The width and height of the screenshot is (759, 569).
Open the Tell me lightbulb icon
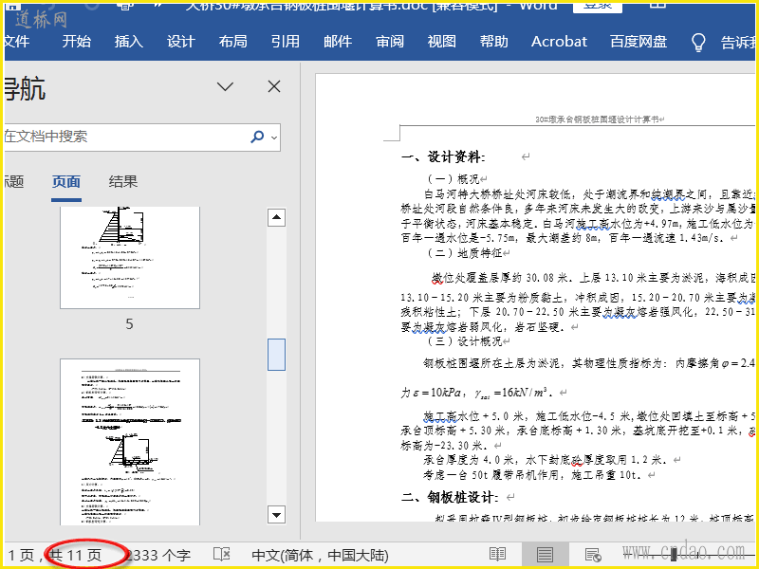coord(698,42)
